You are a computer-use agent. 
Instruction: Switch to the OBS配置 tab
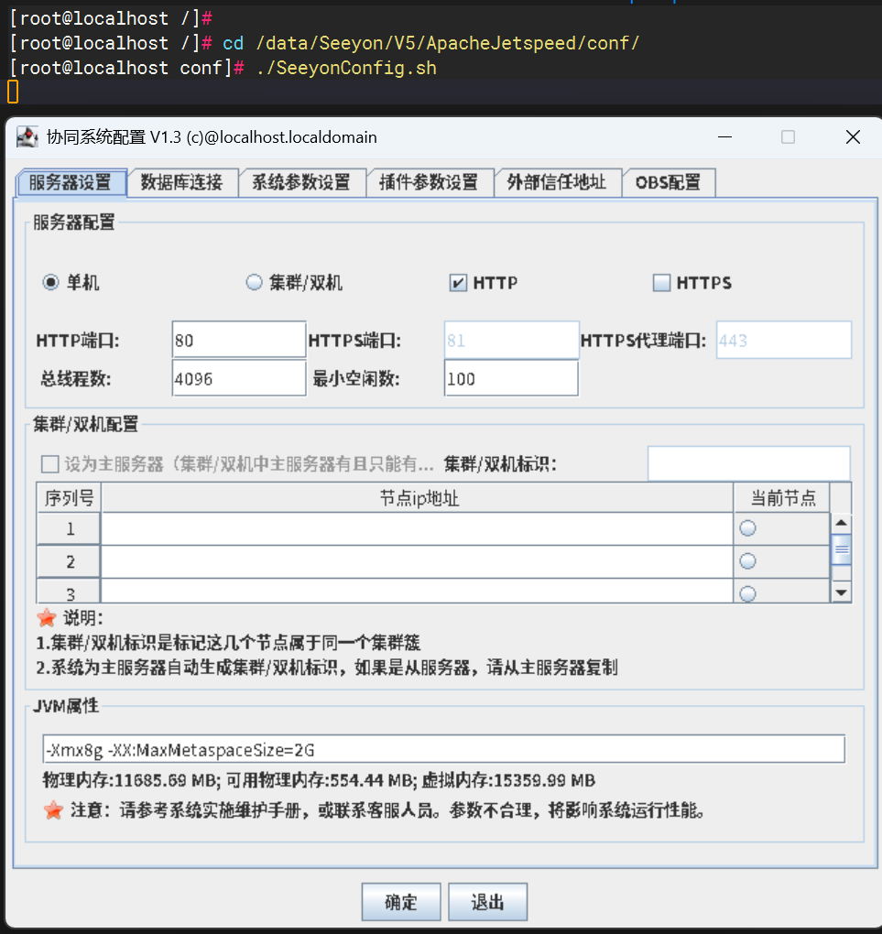tap(668, 182)
